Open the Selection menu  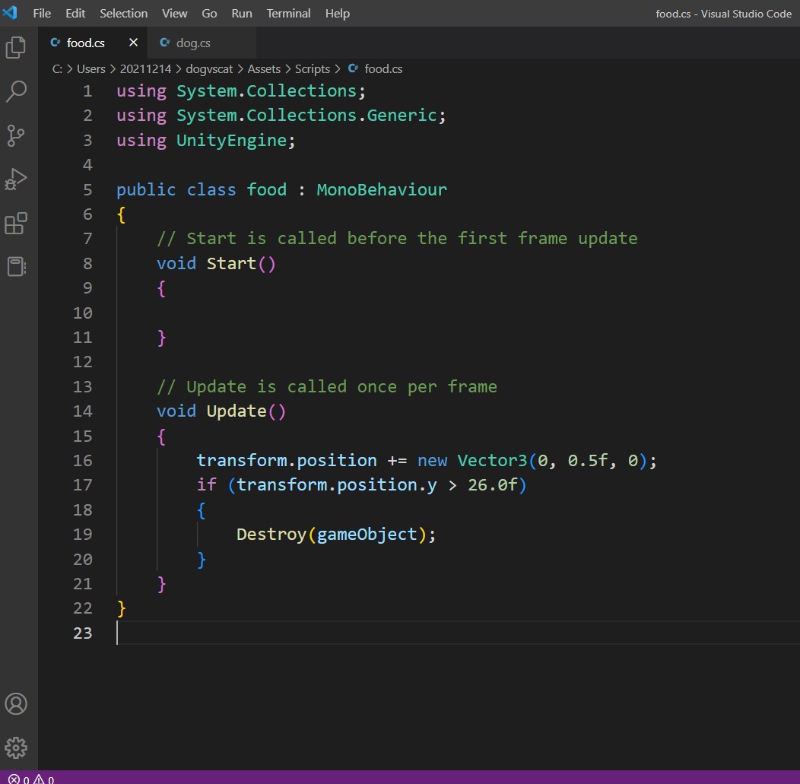[x=123, y=13]
